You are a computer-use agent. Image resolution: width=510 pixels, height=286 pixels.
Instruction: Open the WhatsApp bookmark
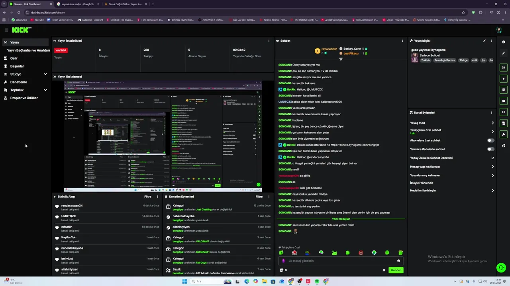pos(19,20)
